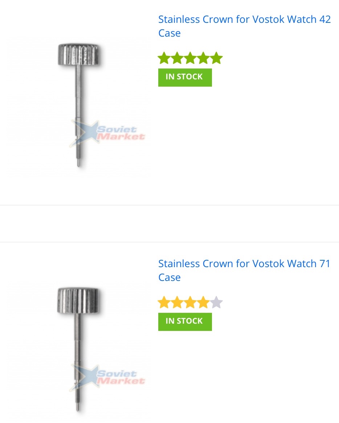Select third yellow star of 71 Case rating

click(190, 302)
